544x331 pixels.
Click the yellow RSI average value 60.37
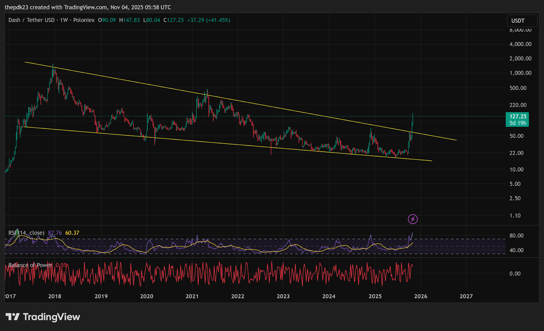point(72,233)
